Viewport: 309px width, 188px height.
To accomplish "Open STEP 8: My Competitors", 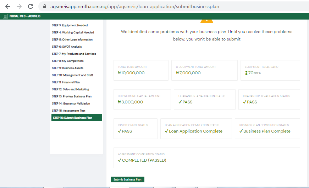I will 68,61.
